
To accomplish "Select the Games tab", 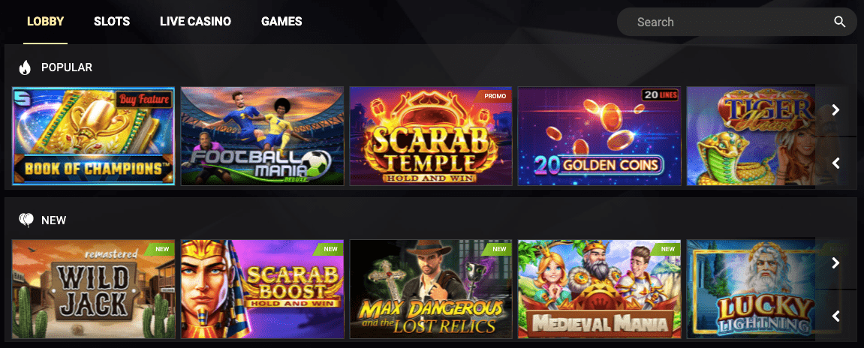I will point(281,22).
